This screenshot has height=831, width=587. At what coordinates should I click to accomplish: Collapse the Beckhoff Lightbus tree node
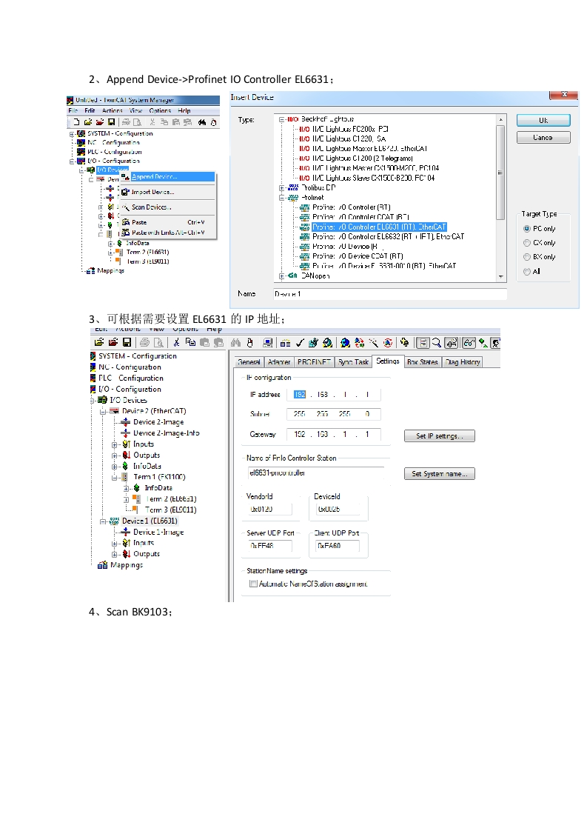(x=282, y=119)
